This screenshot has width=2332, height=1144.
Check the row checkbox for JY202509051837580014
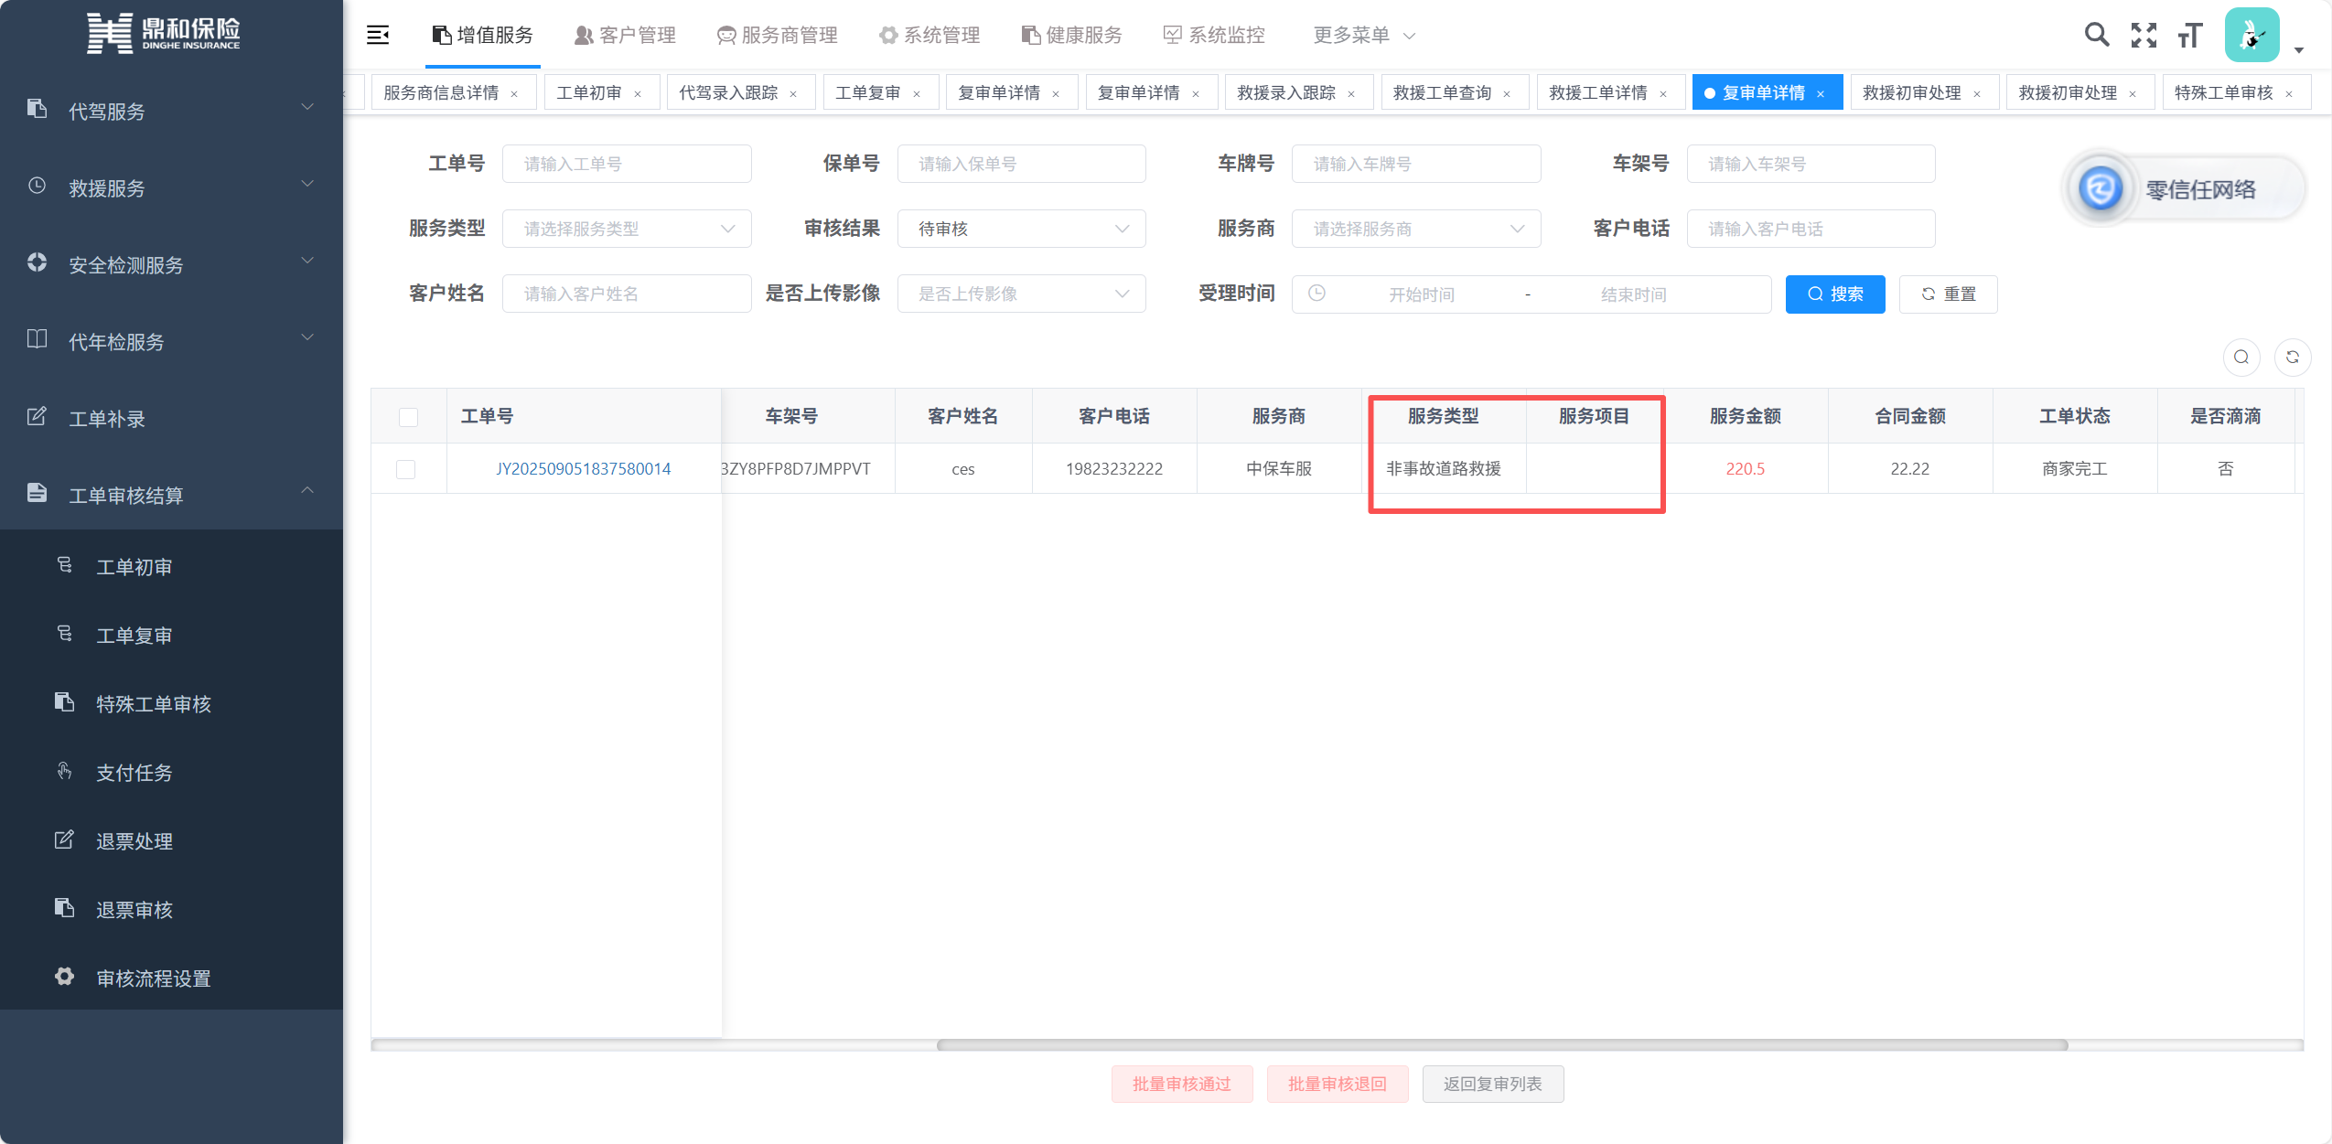click(x=405, y=469)
